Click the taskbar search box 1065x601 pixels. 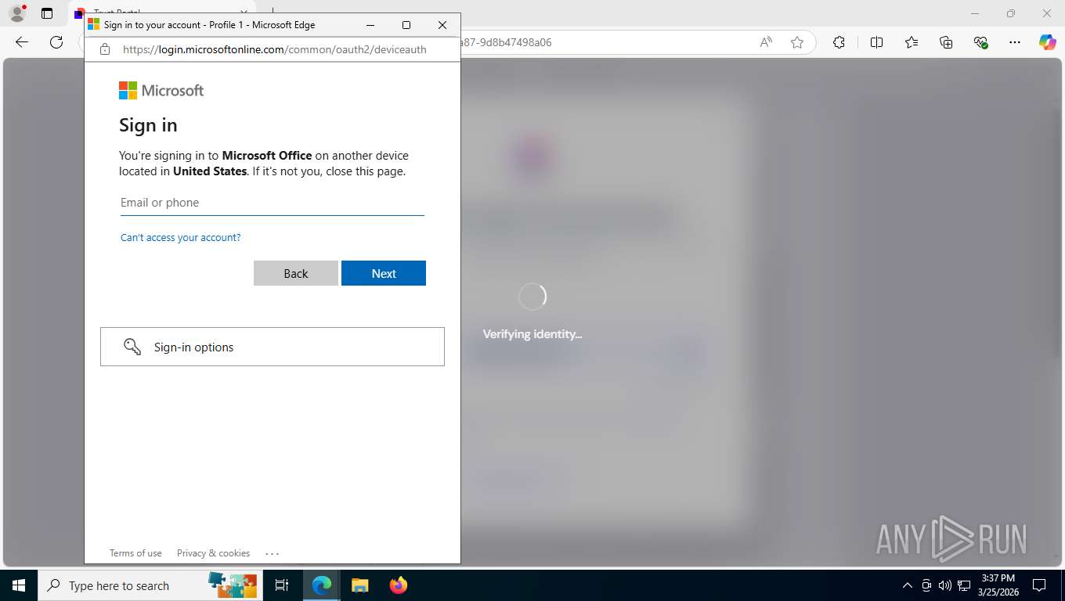pyautogui.click(x=149, y=585)
